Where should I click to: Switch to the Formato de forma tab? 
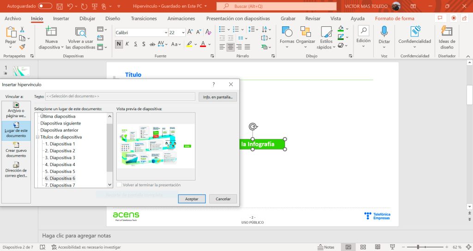pos(394,18)
